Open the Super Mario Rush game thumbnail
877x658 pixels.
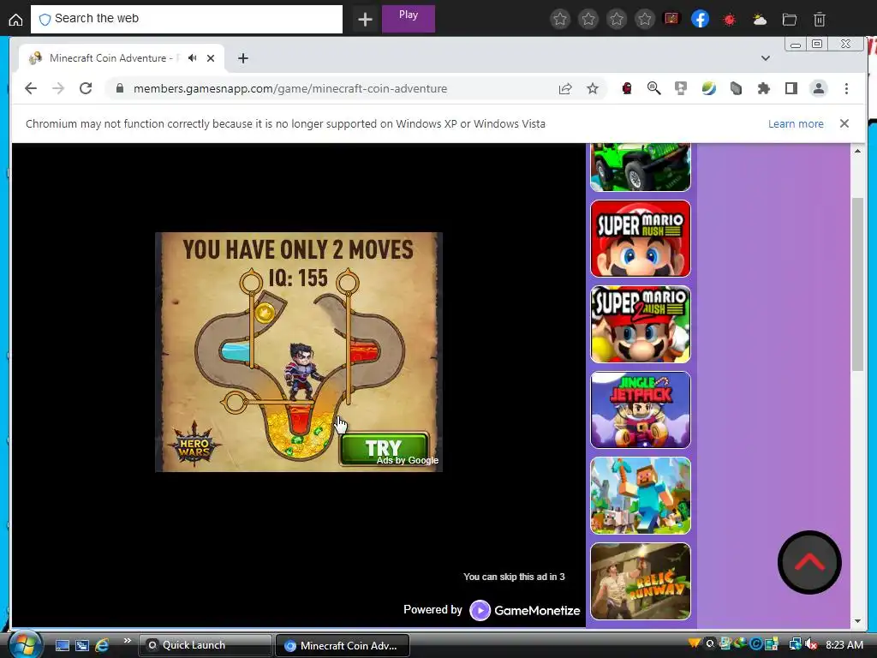tap(641, 238)
